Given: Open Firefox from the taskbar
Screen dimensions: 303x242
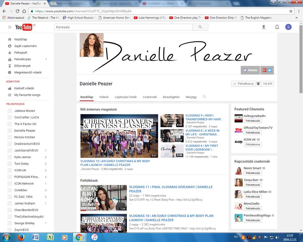Looking at the screenshot, I should point(21,237).
